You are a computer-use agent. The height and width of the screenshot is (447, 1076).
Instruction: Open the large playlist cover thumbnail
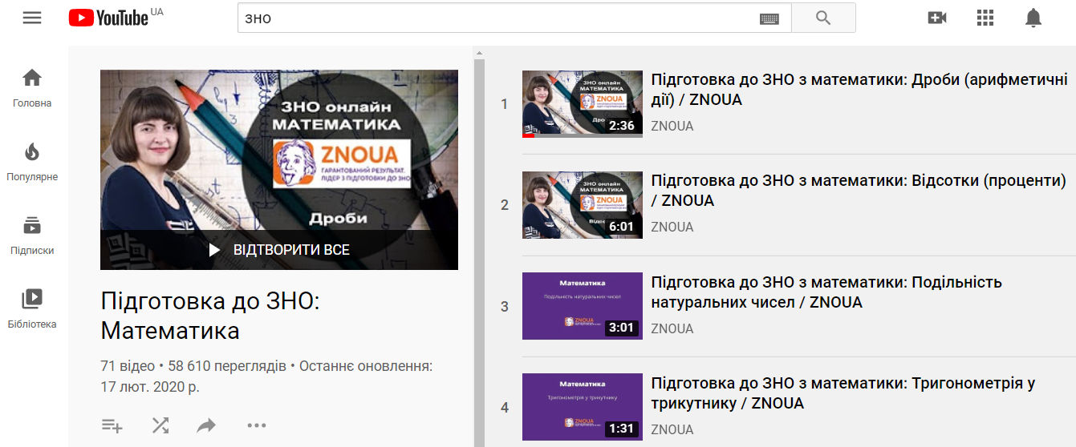[x=279, y=169]
